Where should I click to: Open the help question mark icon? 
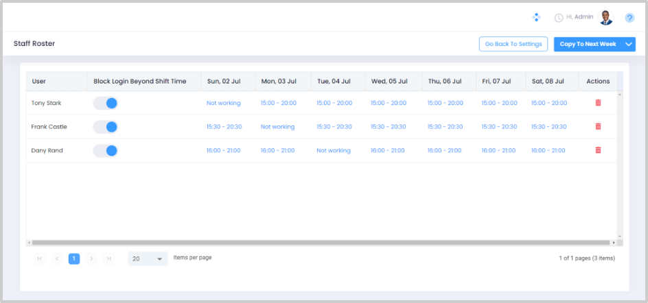click(x=629, y=18)
